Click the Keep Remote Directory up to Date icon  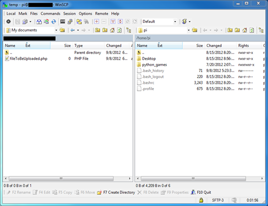coord(53,21)
